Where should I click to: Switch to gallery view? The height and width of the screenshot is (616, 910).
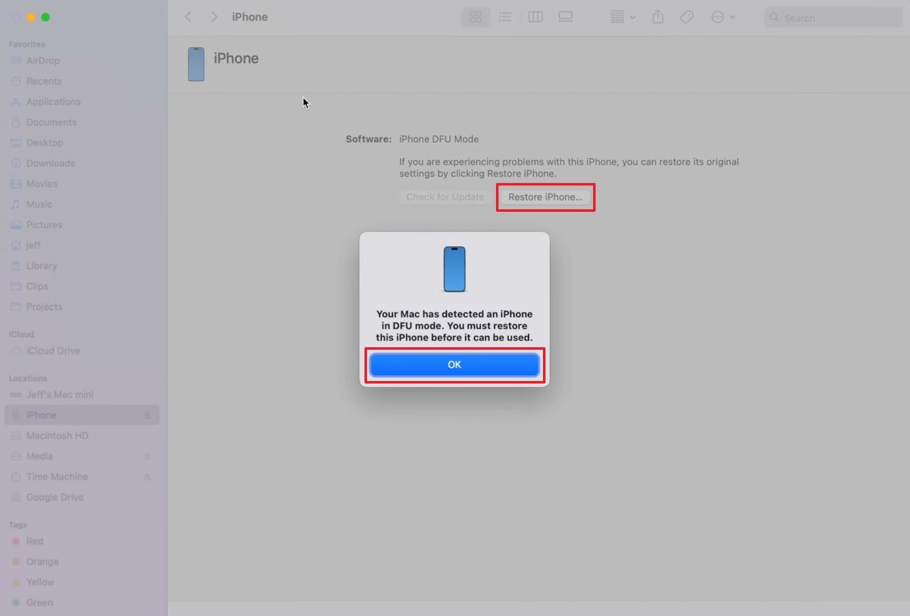566,18
